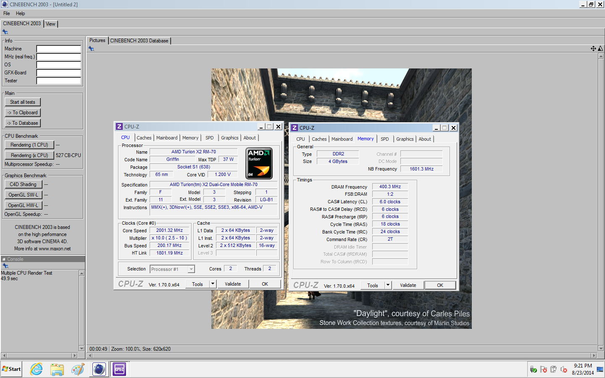This screenshot has width=605, height=378.
Task: Click the picture view horizontal scrollbar
Action: coord(342,355)
